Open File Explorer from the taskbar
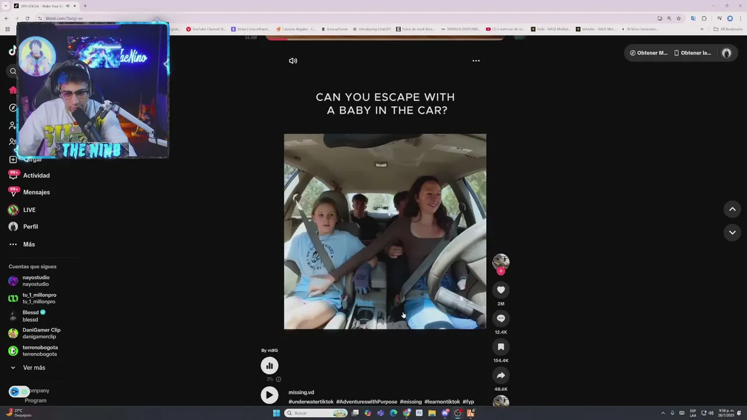747x420 pixels. click(x=432, y=413)
